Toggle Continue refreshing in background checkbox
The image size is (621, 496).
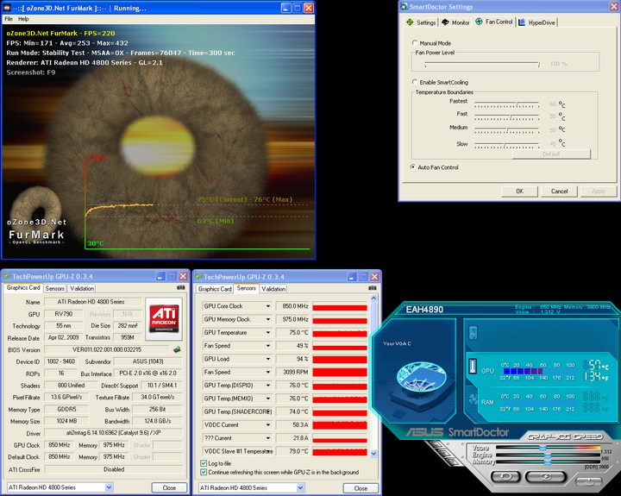click(x=204, y=472)
